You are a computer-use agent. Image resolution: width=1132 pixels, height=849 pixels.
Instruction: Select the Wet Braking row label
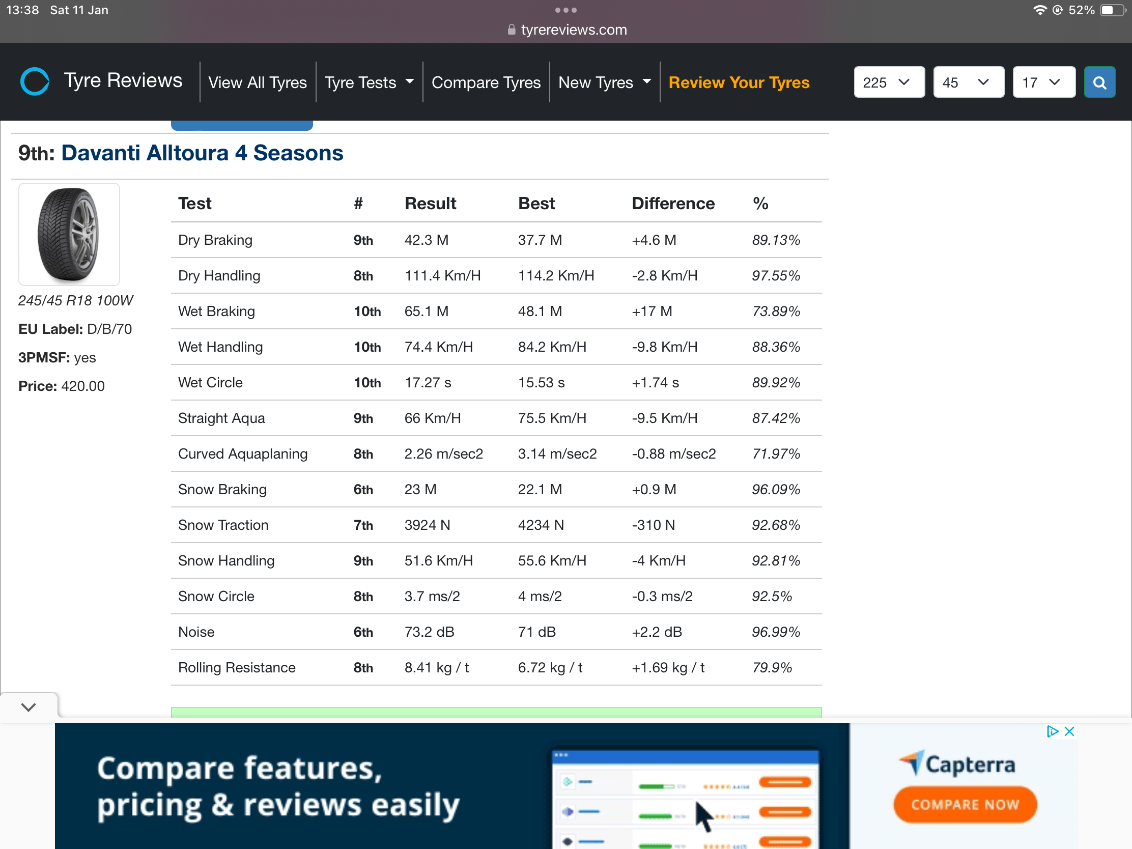pos(216,311)
